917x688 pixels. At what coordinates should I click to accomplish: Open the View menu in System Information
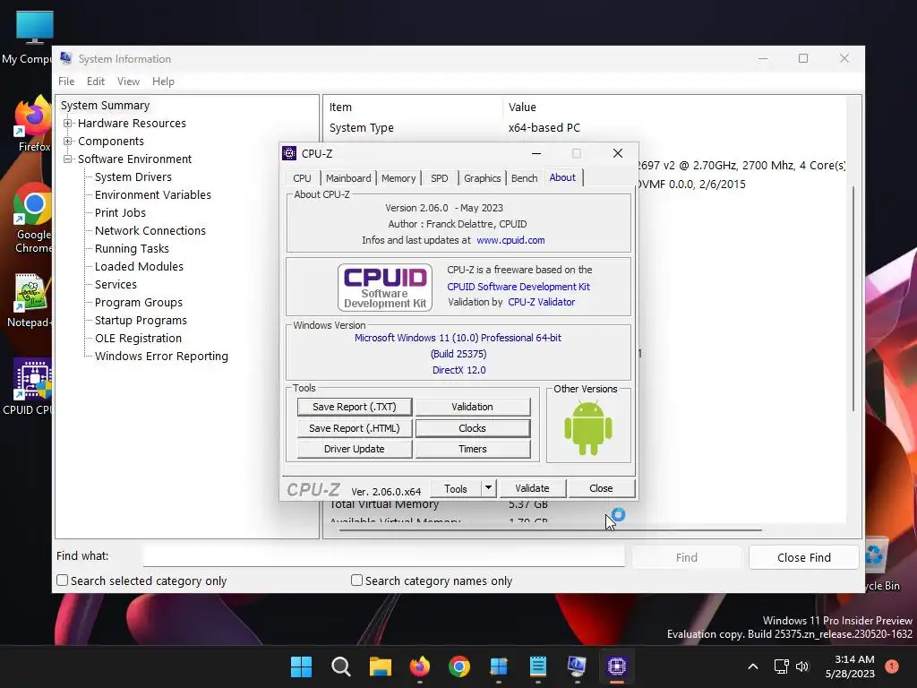coord(128,82)
